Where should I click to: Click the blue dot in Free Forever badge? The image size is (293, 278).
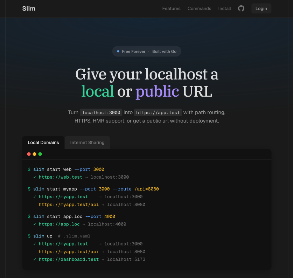118,51
